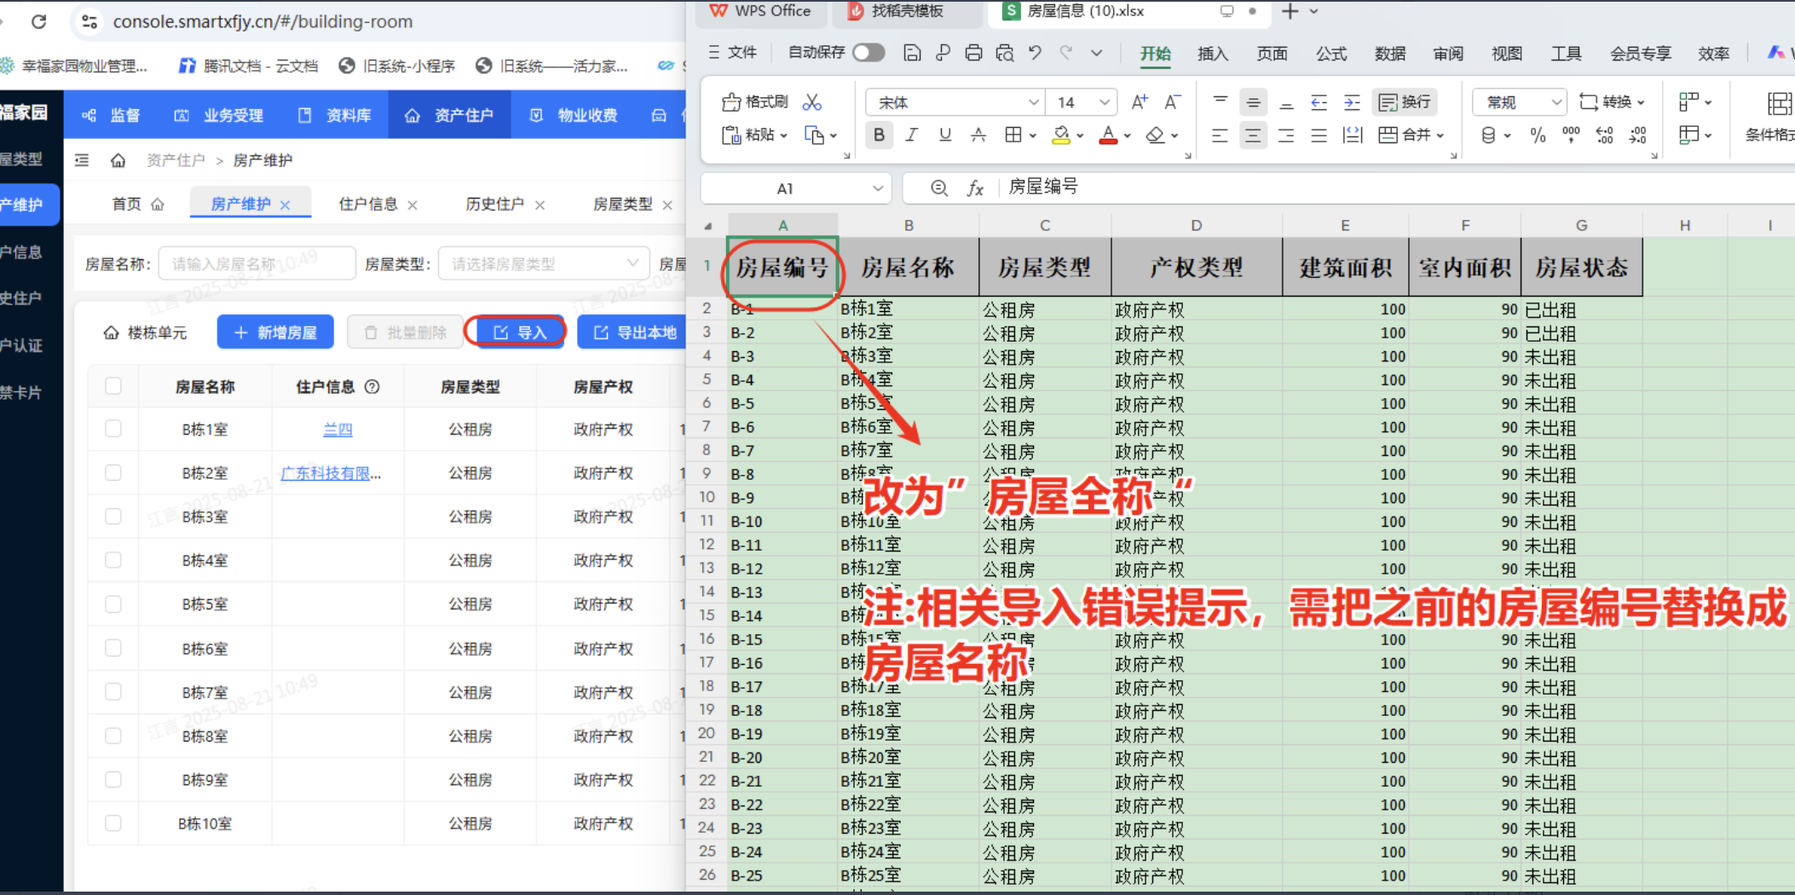The height and width of the screenshot is (895, 1795).
Task: Open the 兰四 resident link
Action: point(338,429)
